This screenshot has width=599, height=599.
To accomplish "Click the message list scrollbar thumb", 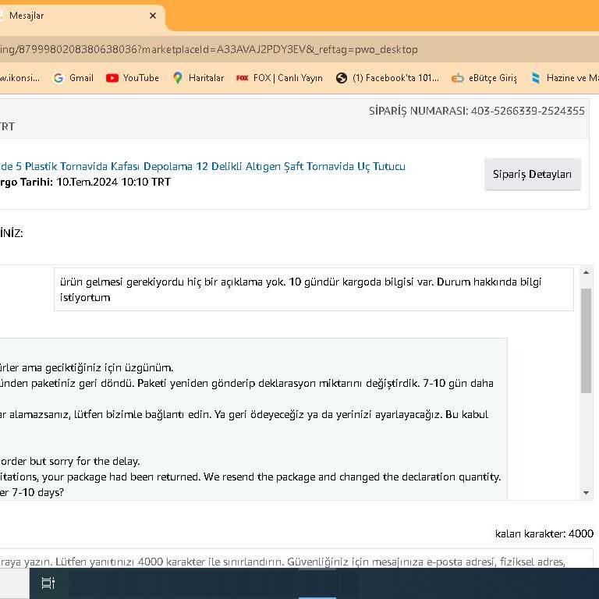I will tap(586, 341).
